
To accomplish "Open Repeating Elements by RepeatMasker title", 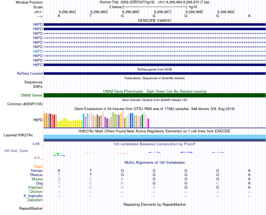I will pos(155,205).
